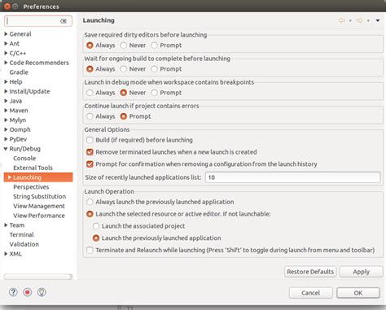Viewport: 386px width, 310px height.
Task: Select Always for waiting on ongoing build
Action: [x=90, y=69]
